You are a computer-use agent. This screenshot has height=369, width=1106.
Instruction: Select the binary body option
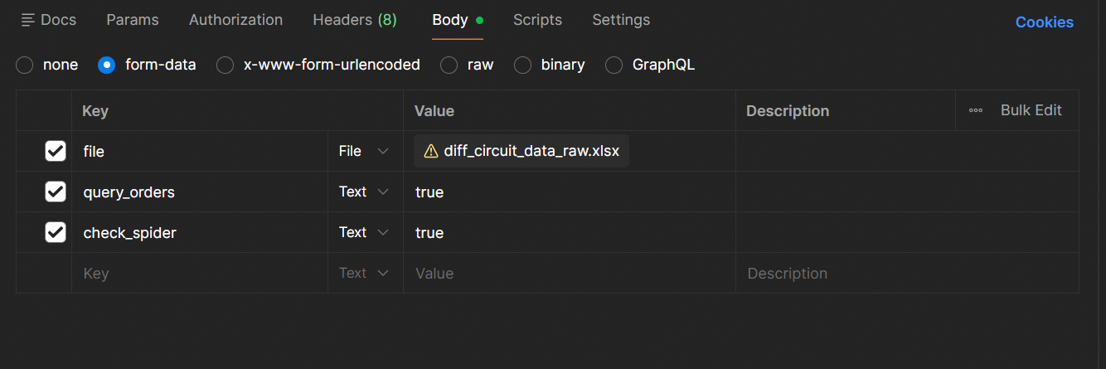pyautogui.click(x=523, y=65)
